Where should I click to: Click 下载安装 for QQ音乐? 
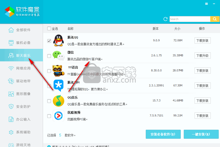tap(202, 101)
